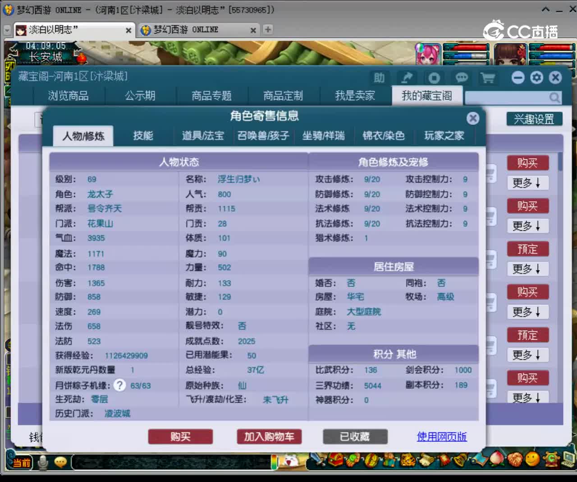Open 商品定制 navigation tab
577x482 pixels.
[283, 96]
